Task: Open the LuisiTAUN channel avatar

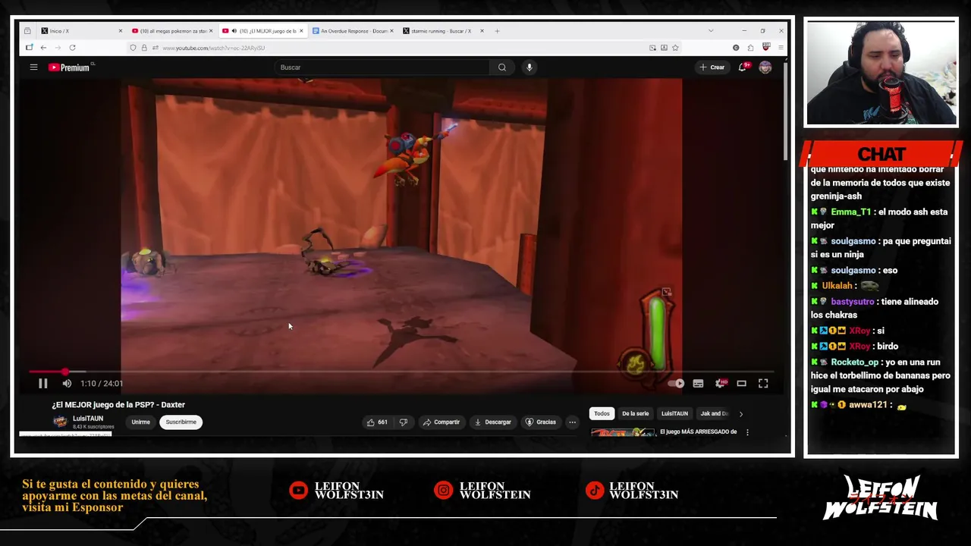Action: pyautogui.click(x=60, y=422)
